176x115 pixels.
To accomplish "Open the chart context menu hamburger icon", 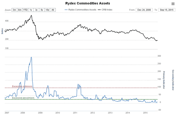I will coord(173,4).
